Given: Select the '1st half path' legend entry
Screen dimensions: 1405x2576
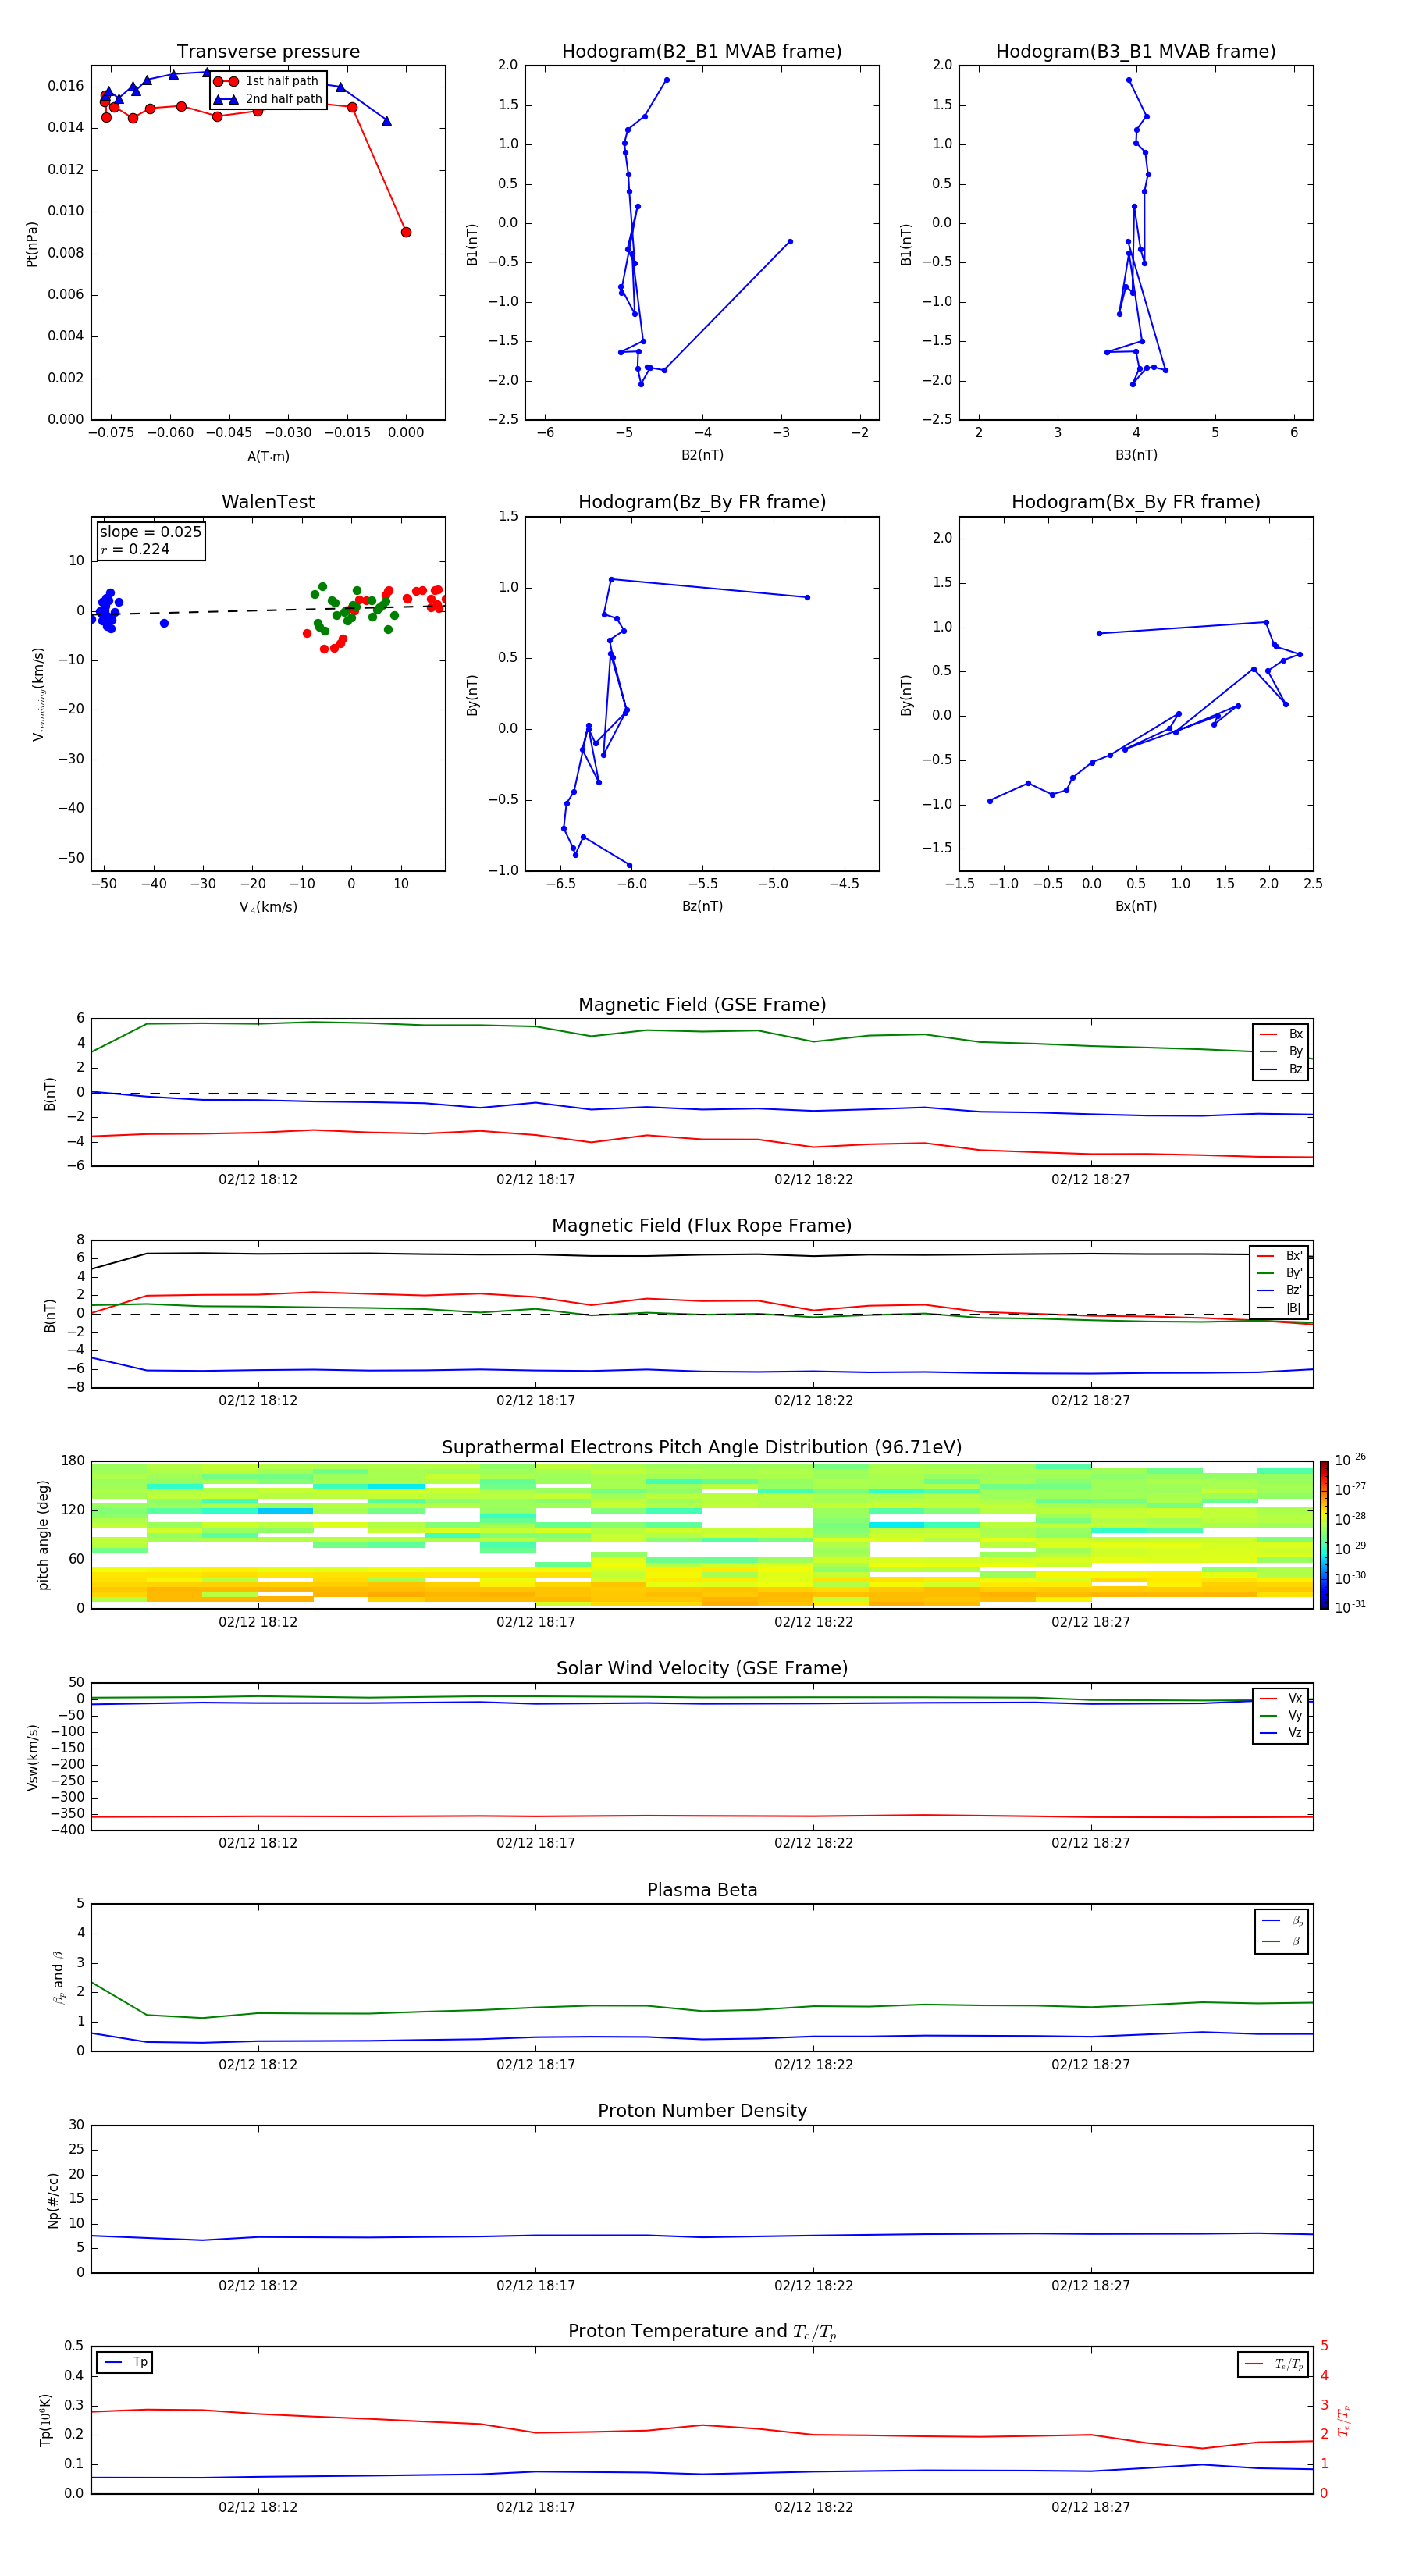Looking at the screenshot, I should [267, 81].
